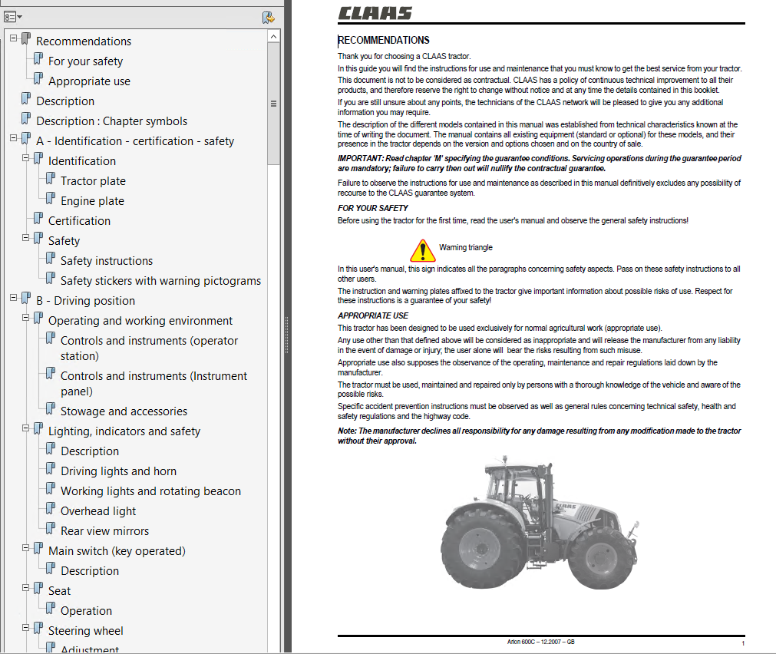Viewport: 776px width, 654px height.
Task: Open Controls and instruments (Instrument panel)
Action: pos(154,383)
